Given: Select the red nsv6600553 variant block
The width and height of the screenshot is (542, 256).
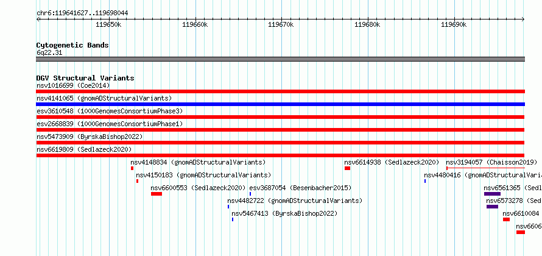Looking at the screenshot, I should [157, 194].
